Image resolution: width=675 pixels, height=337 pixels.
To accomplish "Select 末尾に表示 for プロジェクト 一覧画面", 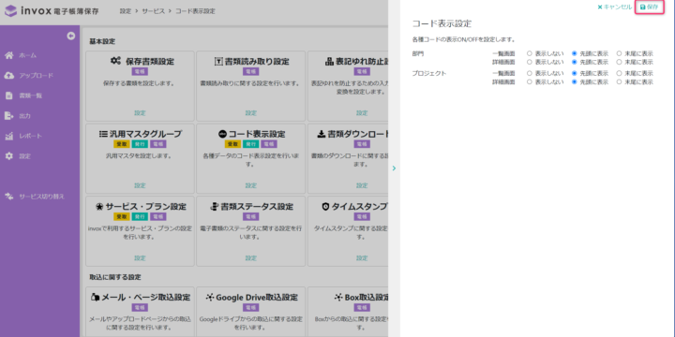I will point(619,74).
